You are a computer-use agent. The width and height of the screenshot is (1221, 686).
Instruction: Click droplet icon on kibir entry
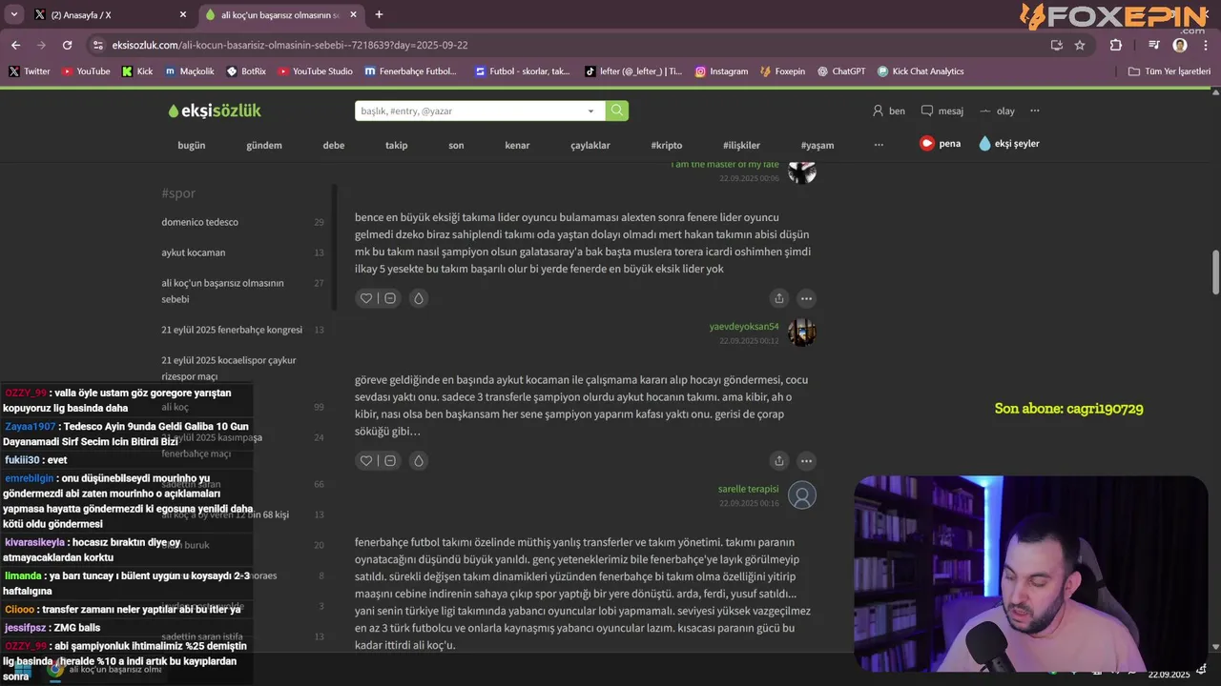pyautogui.click(x=418, y=460)
